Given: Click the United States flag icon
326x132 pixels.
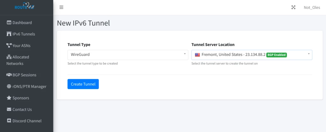Looking at the screenshot, I should (197, 55).
